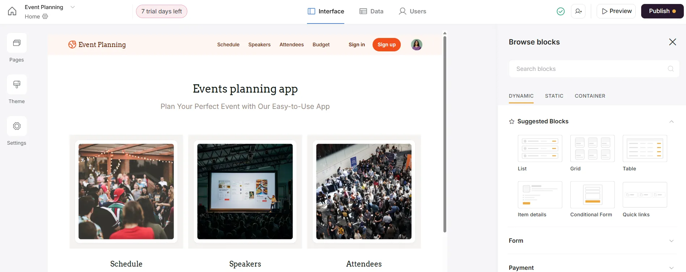686x272 pixels.
Task: Select the List block icon
Action: 540,148
